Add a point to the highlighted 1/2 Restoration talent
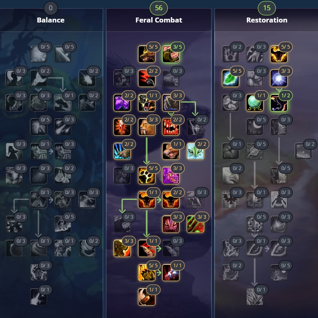 point(279,103)
